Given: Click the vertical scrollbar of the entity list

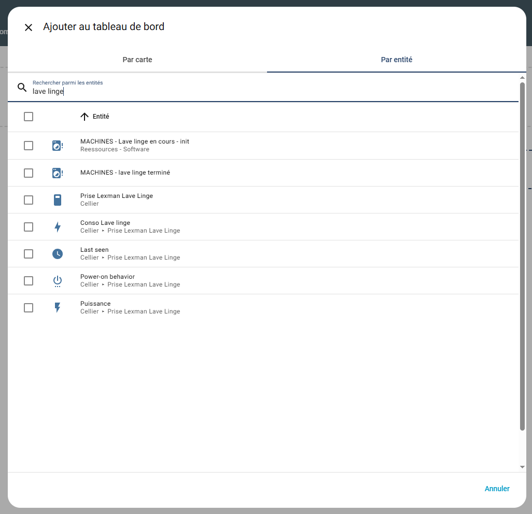Looking at the screenshot, I should (x=522, y=254).
